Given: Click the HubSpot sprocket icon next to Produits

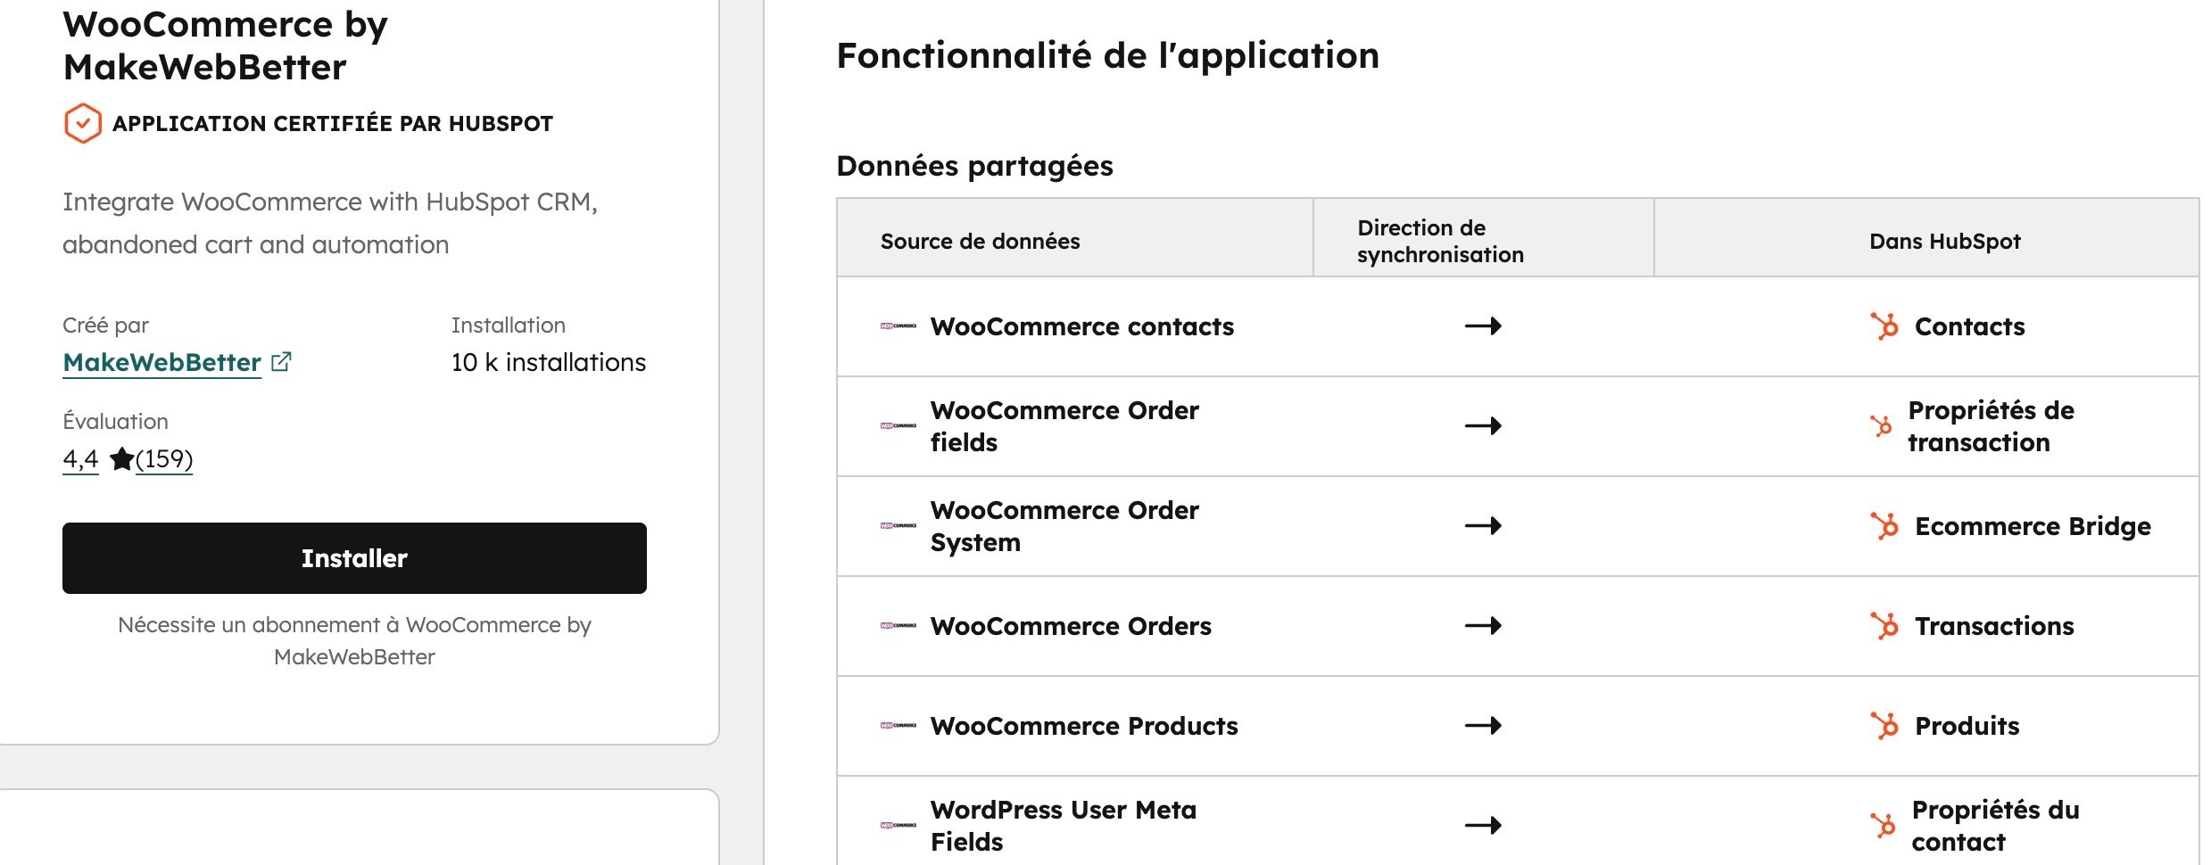Looking at the screenshot, I should click(x=1884, y=726).
